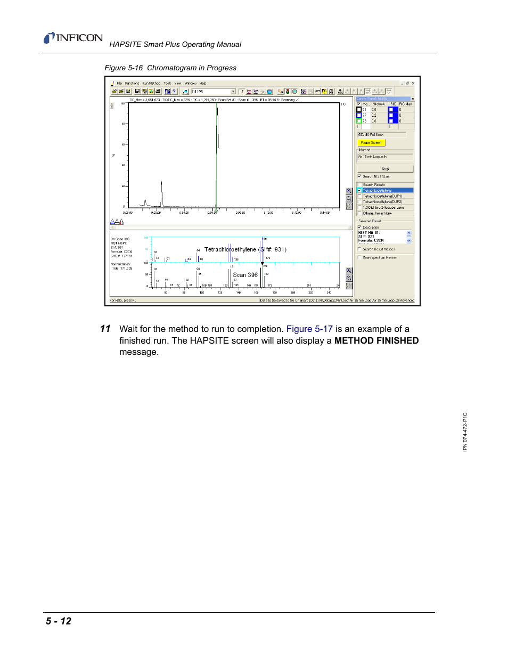Click the help question mark icon
This screenshot has height=658, width=508.
click(x=174, y=92)
